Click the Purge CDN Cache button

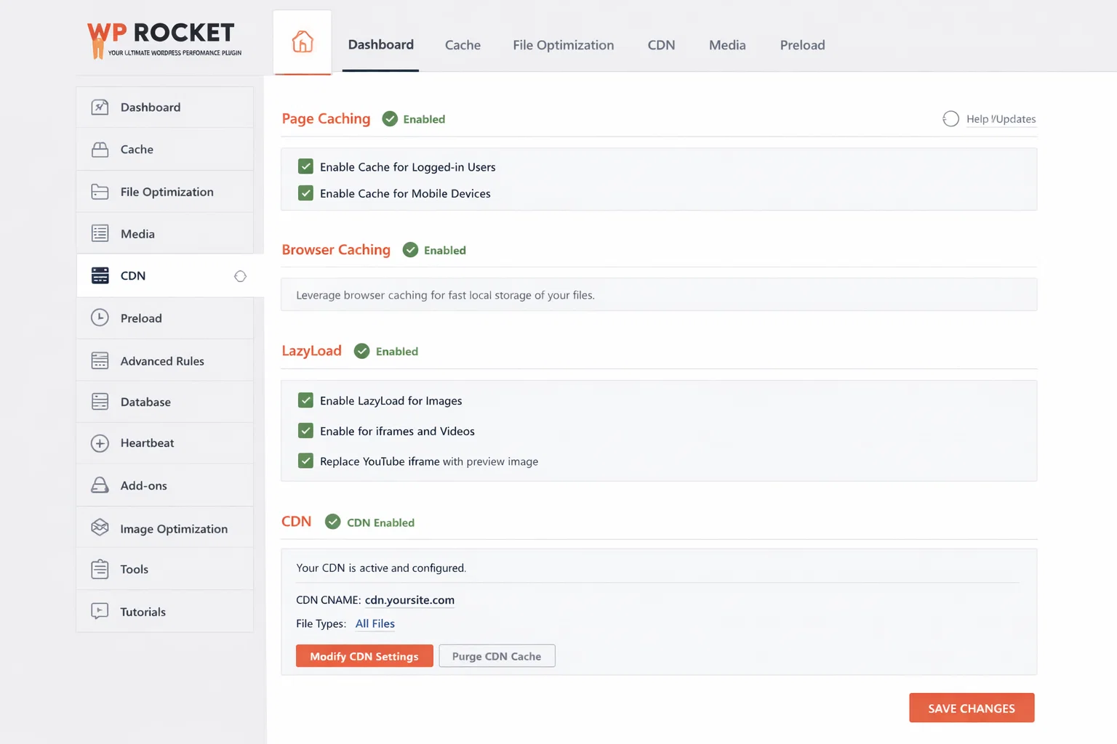click(497, 656)
